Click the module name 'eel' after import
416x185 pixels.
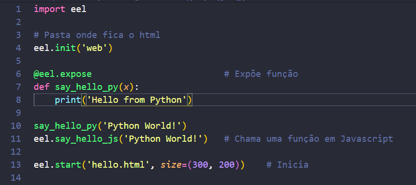pos(78,9)
